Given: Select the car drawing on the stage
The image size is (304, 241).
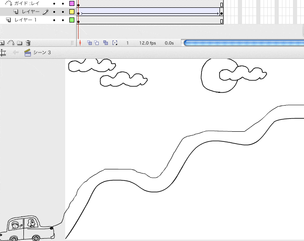Looking at the screenshot, I should pyautogui.click(x=27, y=228).
